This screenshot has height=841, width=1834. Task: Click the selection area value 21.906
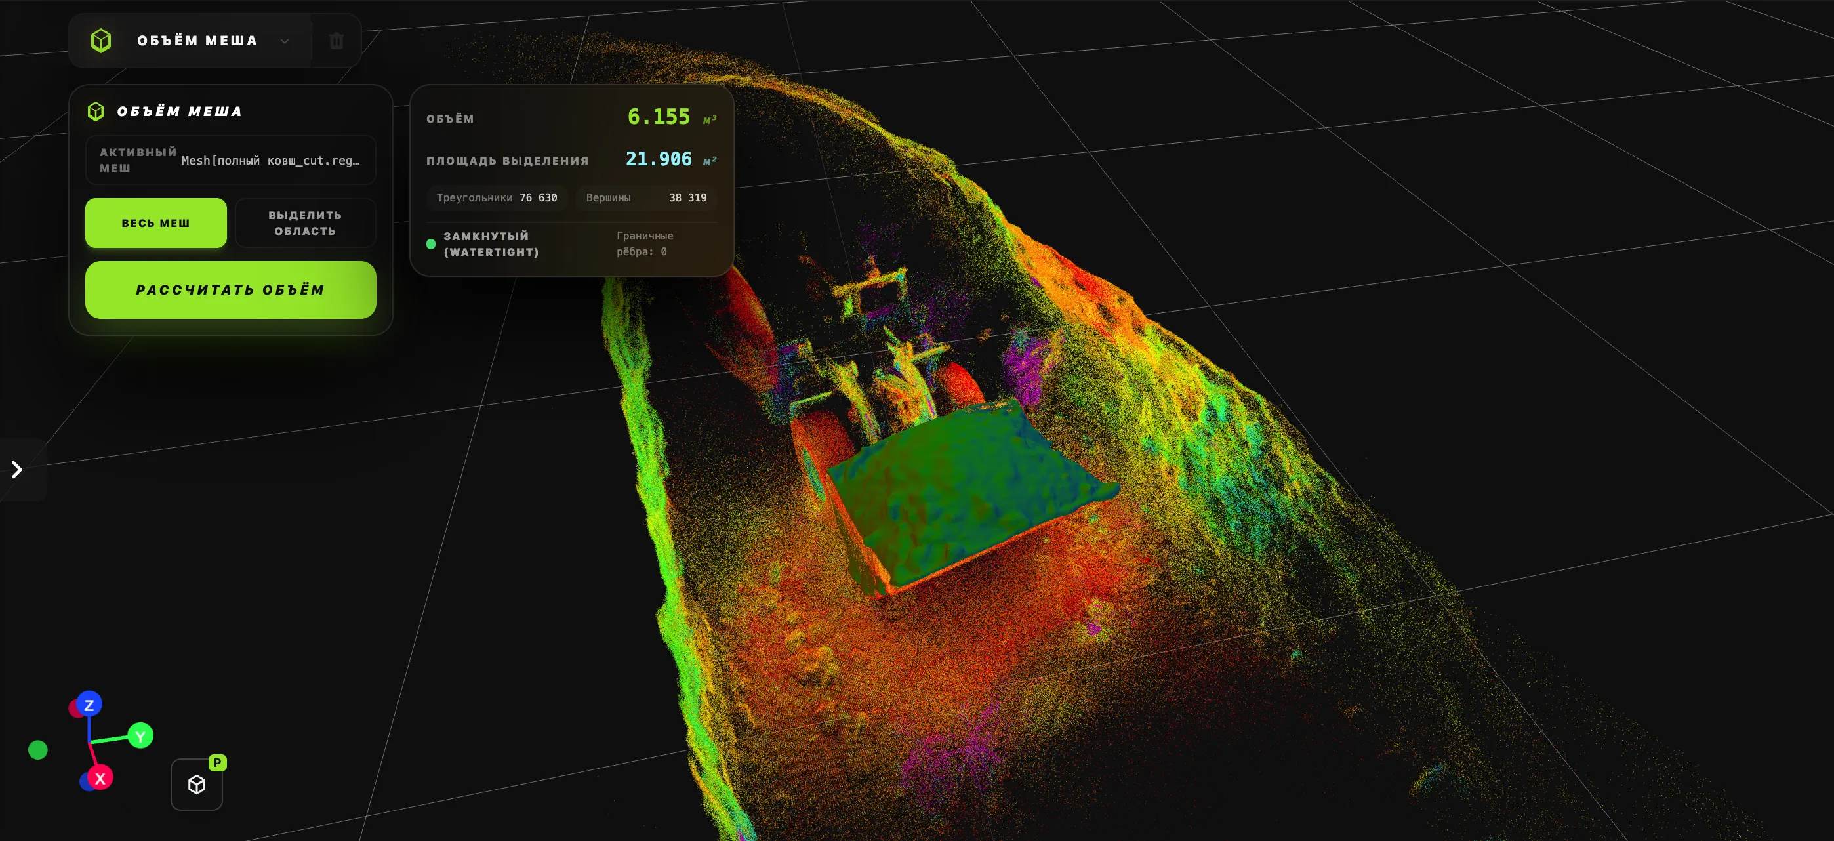(x=659, y=159)
